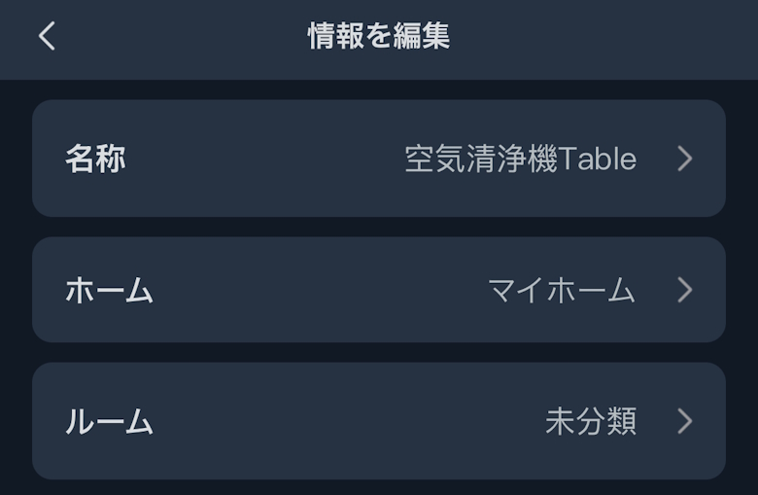Select the ホーム label
Viewport: 758px width, 495px height.
coord(109,290)
